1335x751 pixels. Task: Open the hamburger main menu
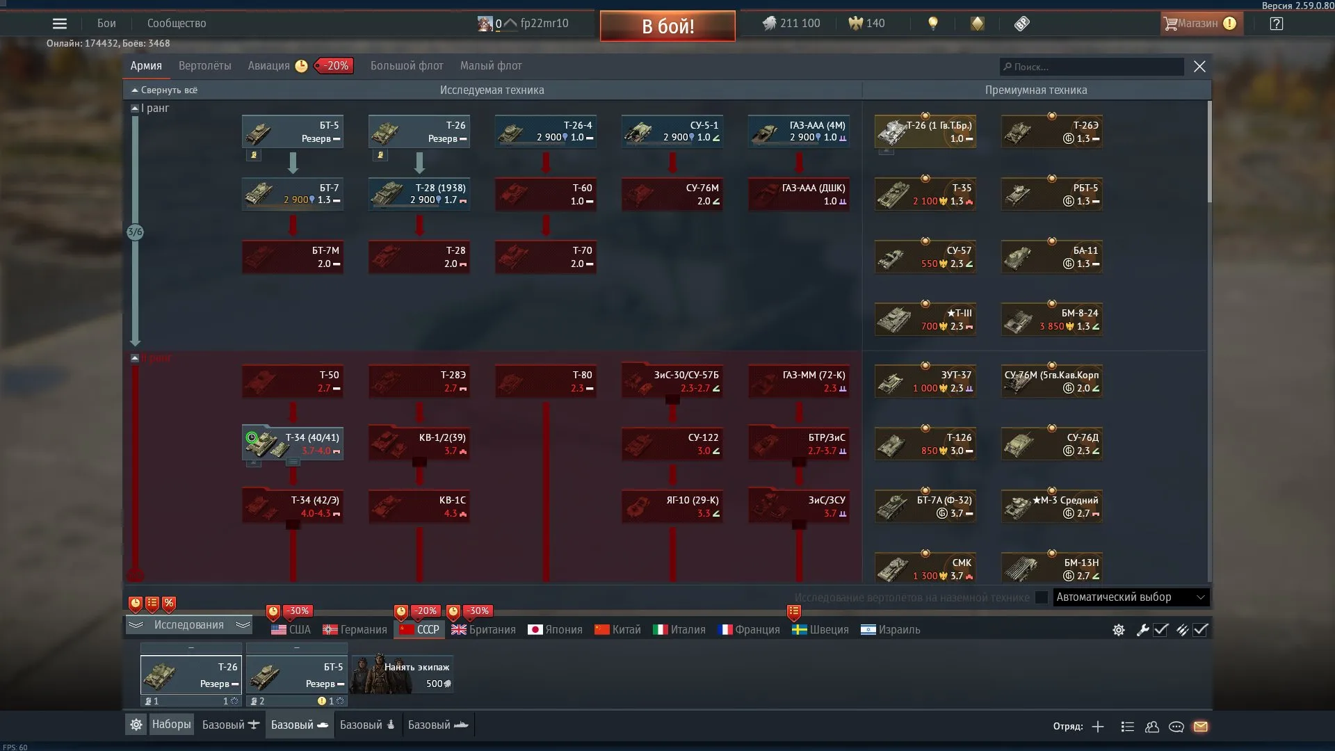pos(60,24)
